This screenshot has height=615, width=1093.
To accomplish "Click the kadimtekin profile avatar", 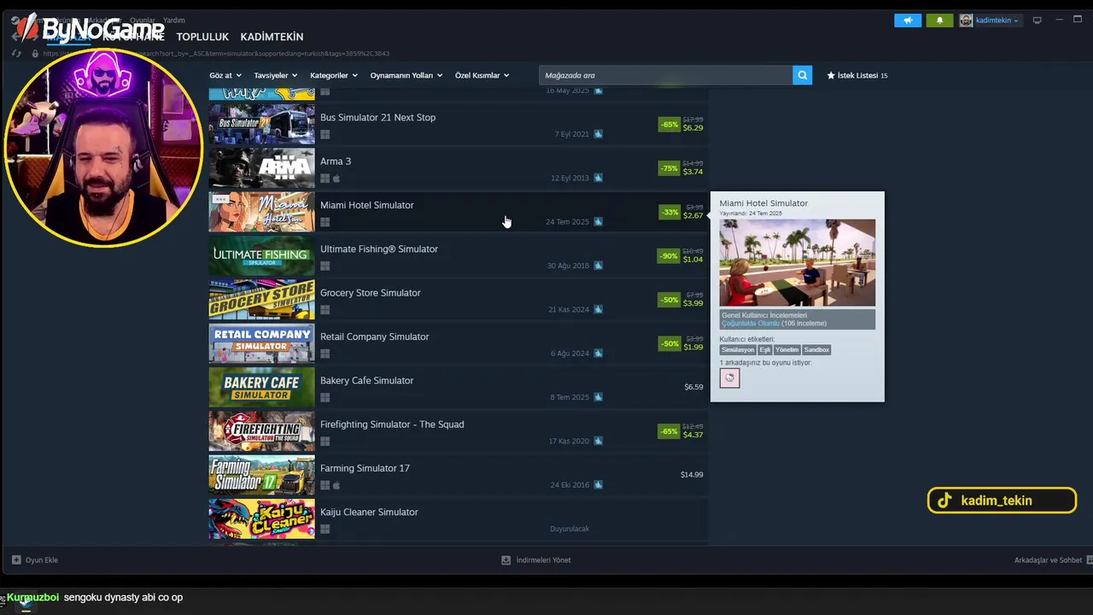I will click(966, 20).
